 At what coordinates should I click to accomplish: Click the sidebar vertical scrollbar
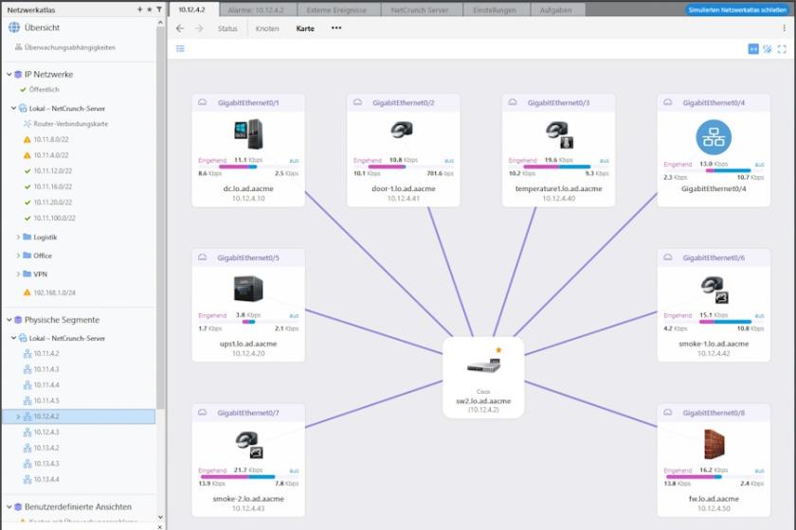pyautogui.click(x=160, y=218)
